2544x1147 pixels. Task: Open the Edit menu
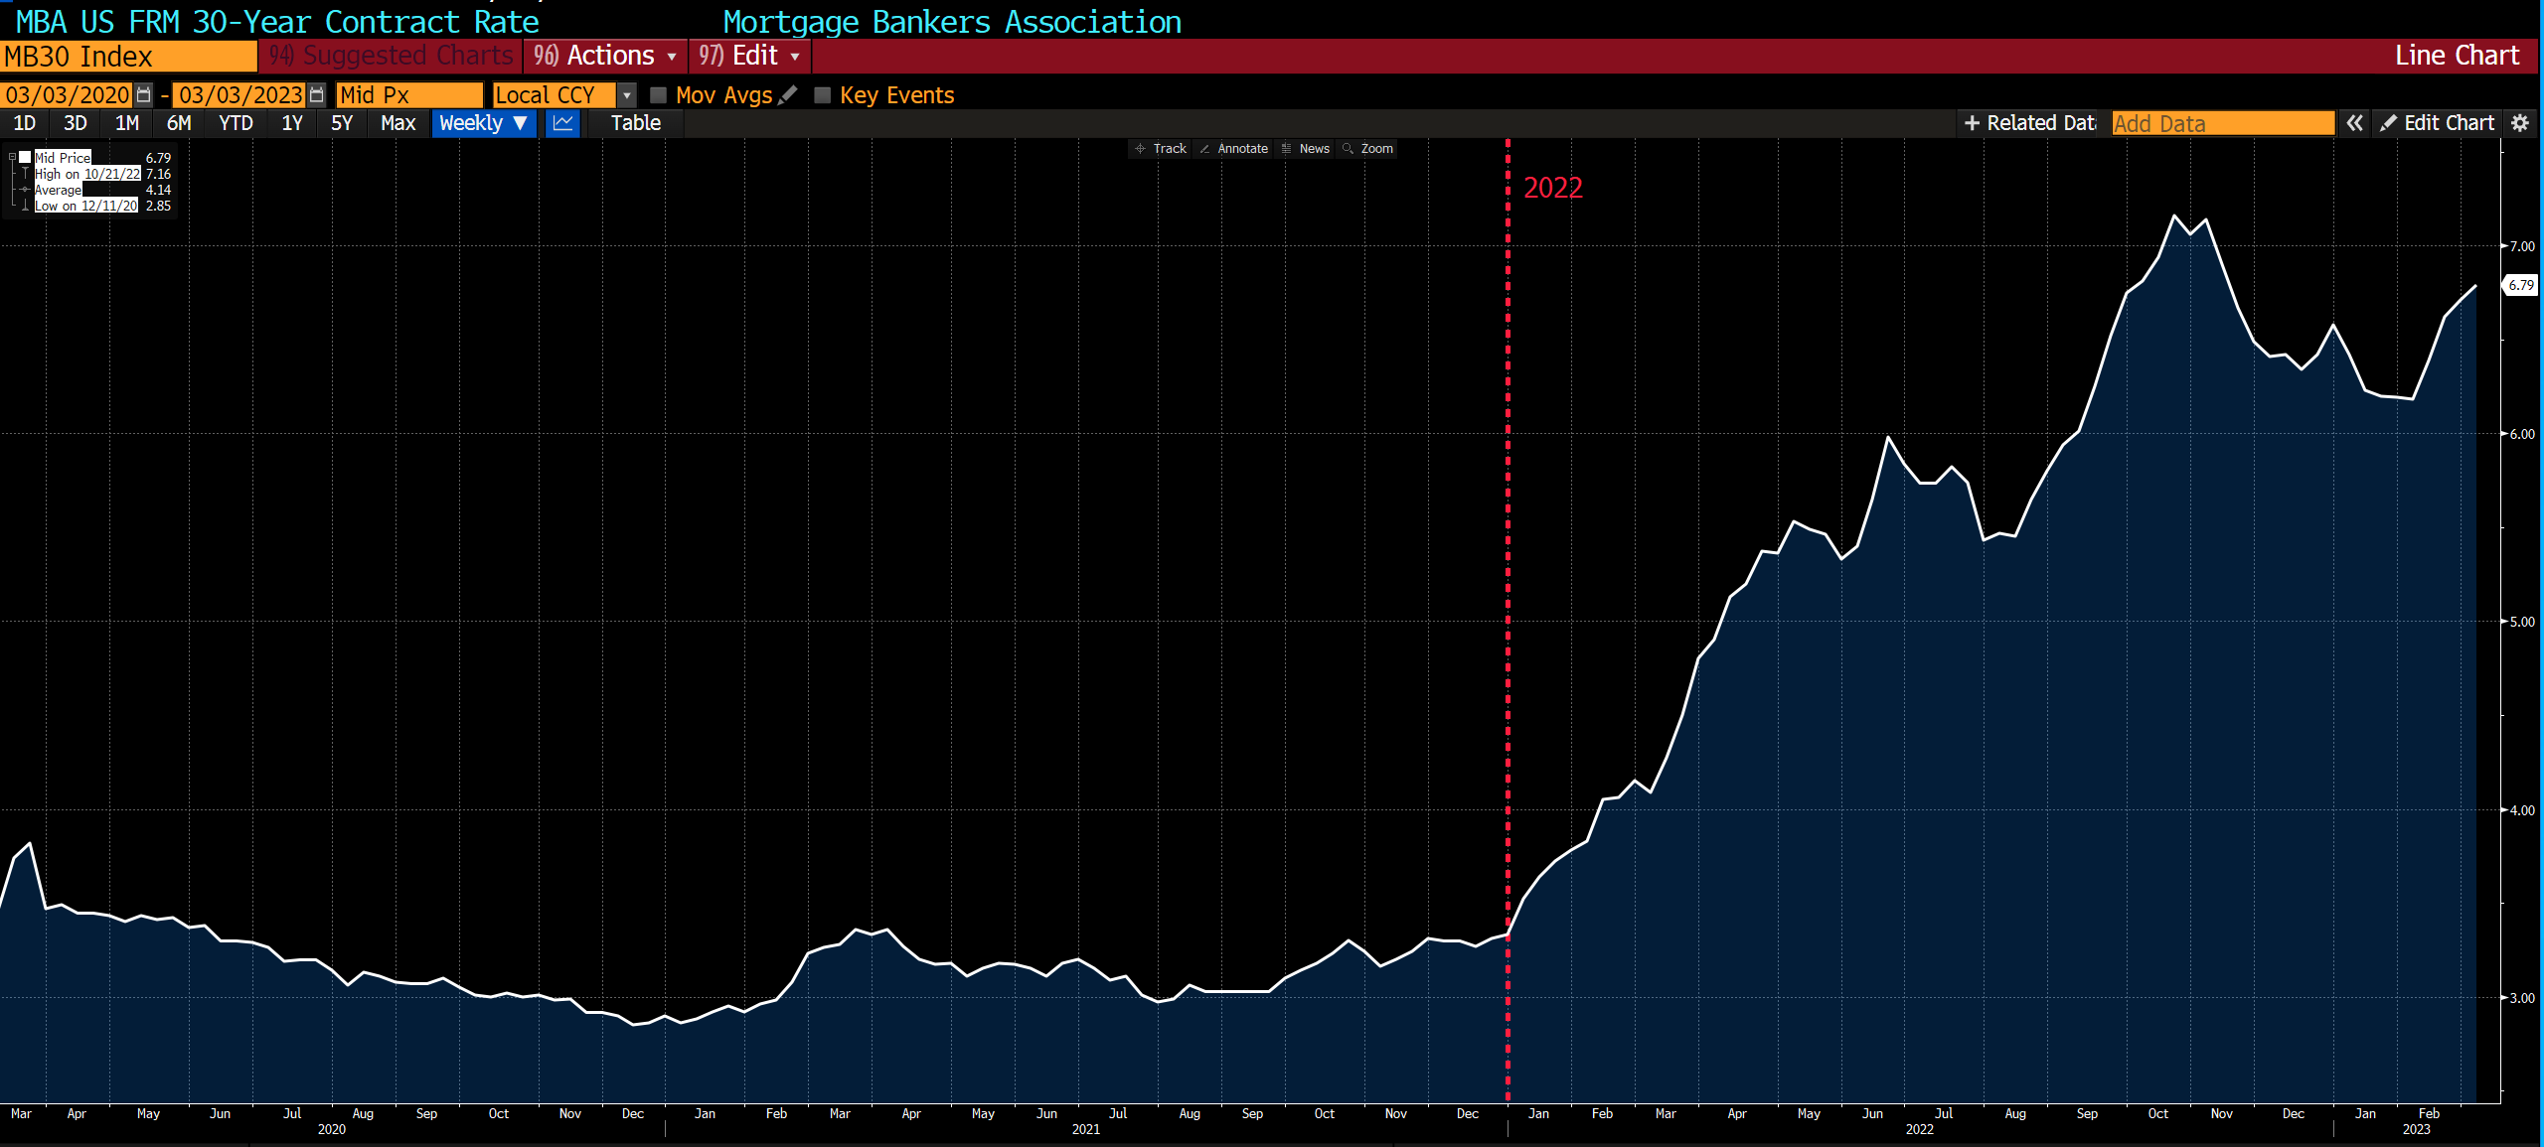point(749,56)
